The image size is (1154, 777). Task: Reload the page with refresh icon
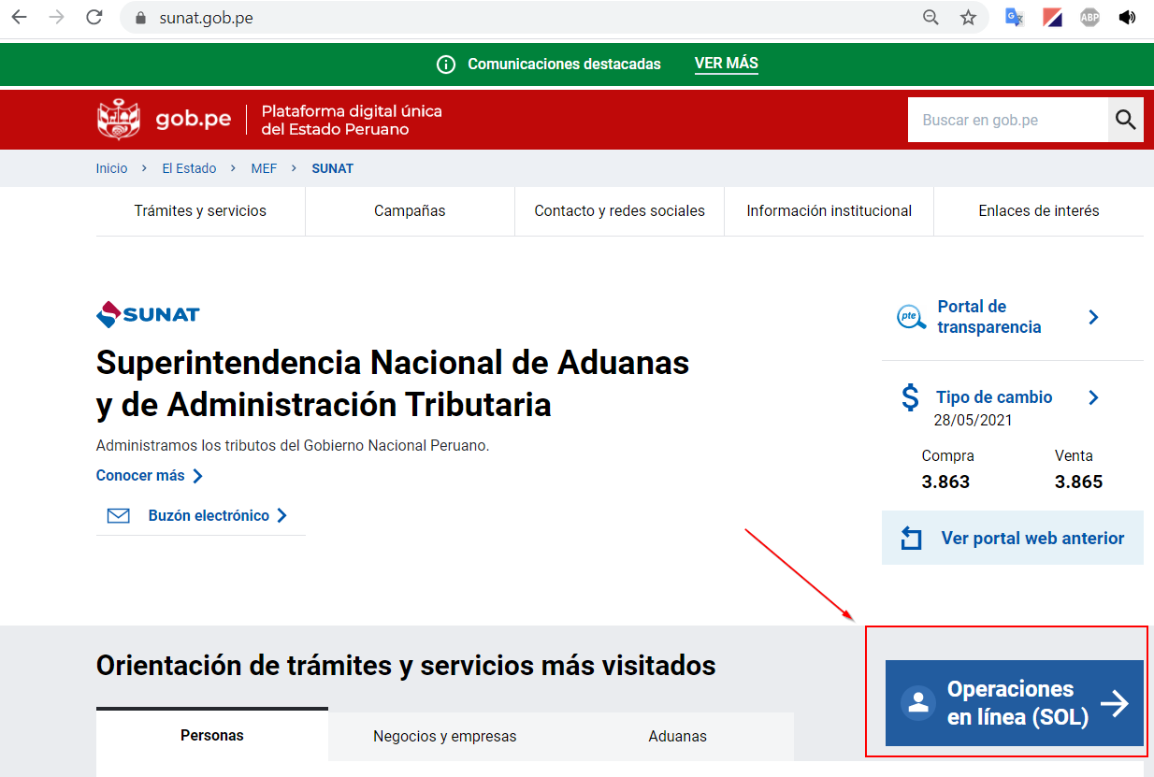(94, 17)
